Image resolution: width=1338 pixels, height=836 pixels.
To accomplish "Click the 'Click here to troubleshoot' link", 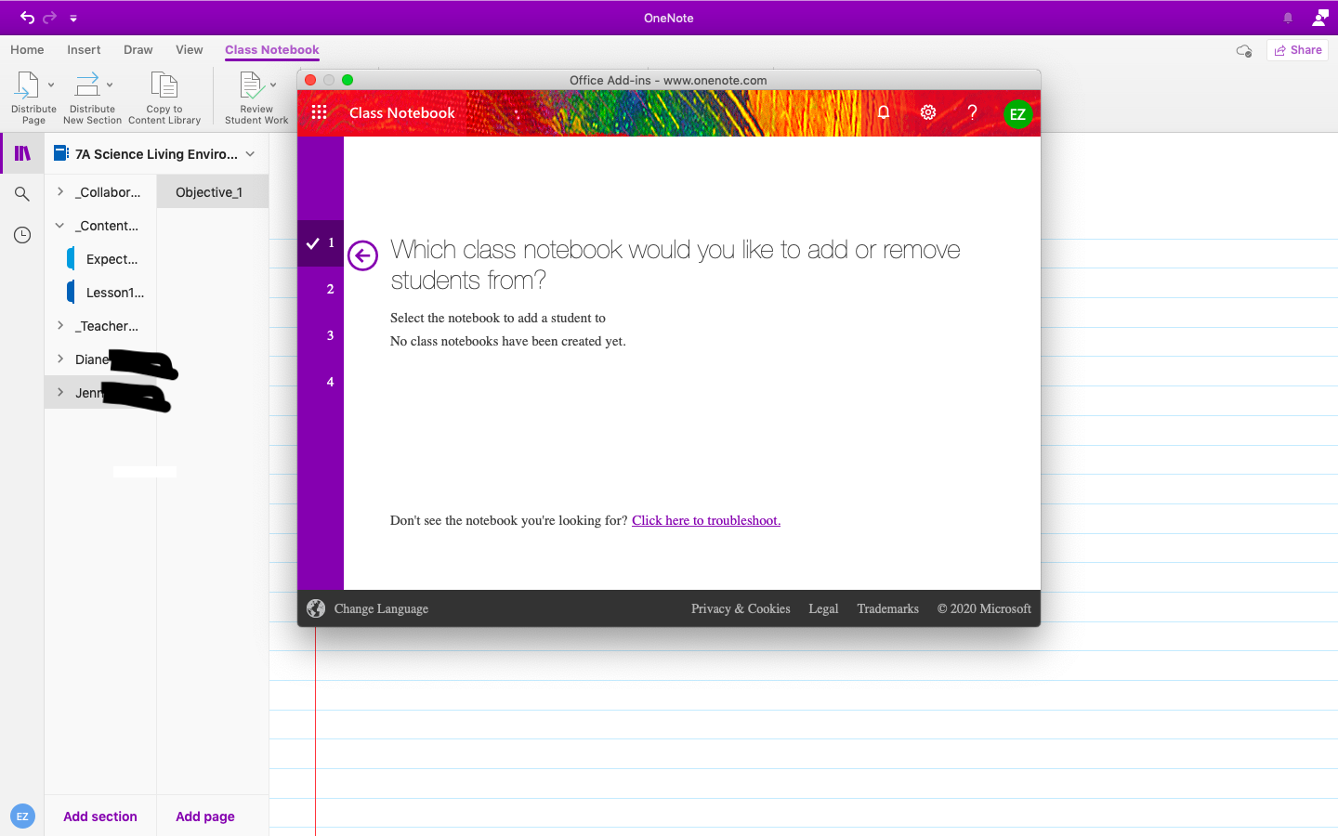I will (x=706, y=520).
